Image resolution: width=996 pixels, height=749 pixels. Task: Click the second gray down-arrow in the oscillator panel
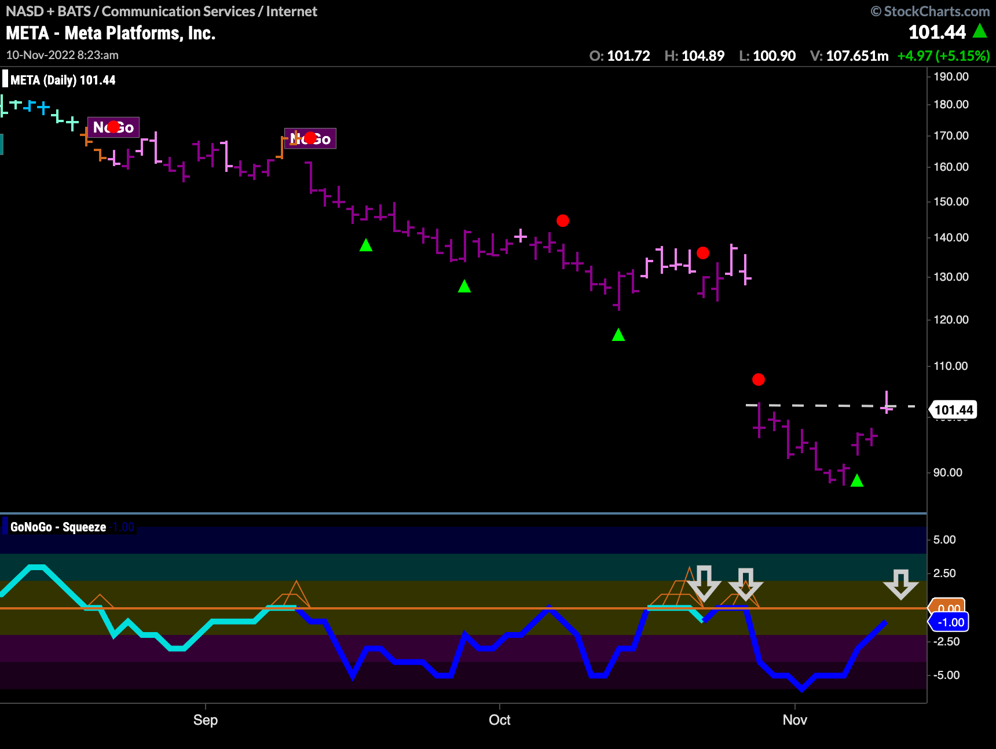[x=745, y=584]
